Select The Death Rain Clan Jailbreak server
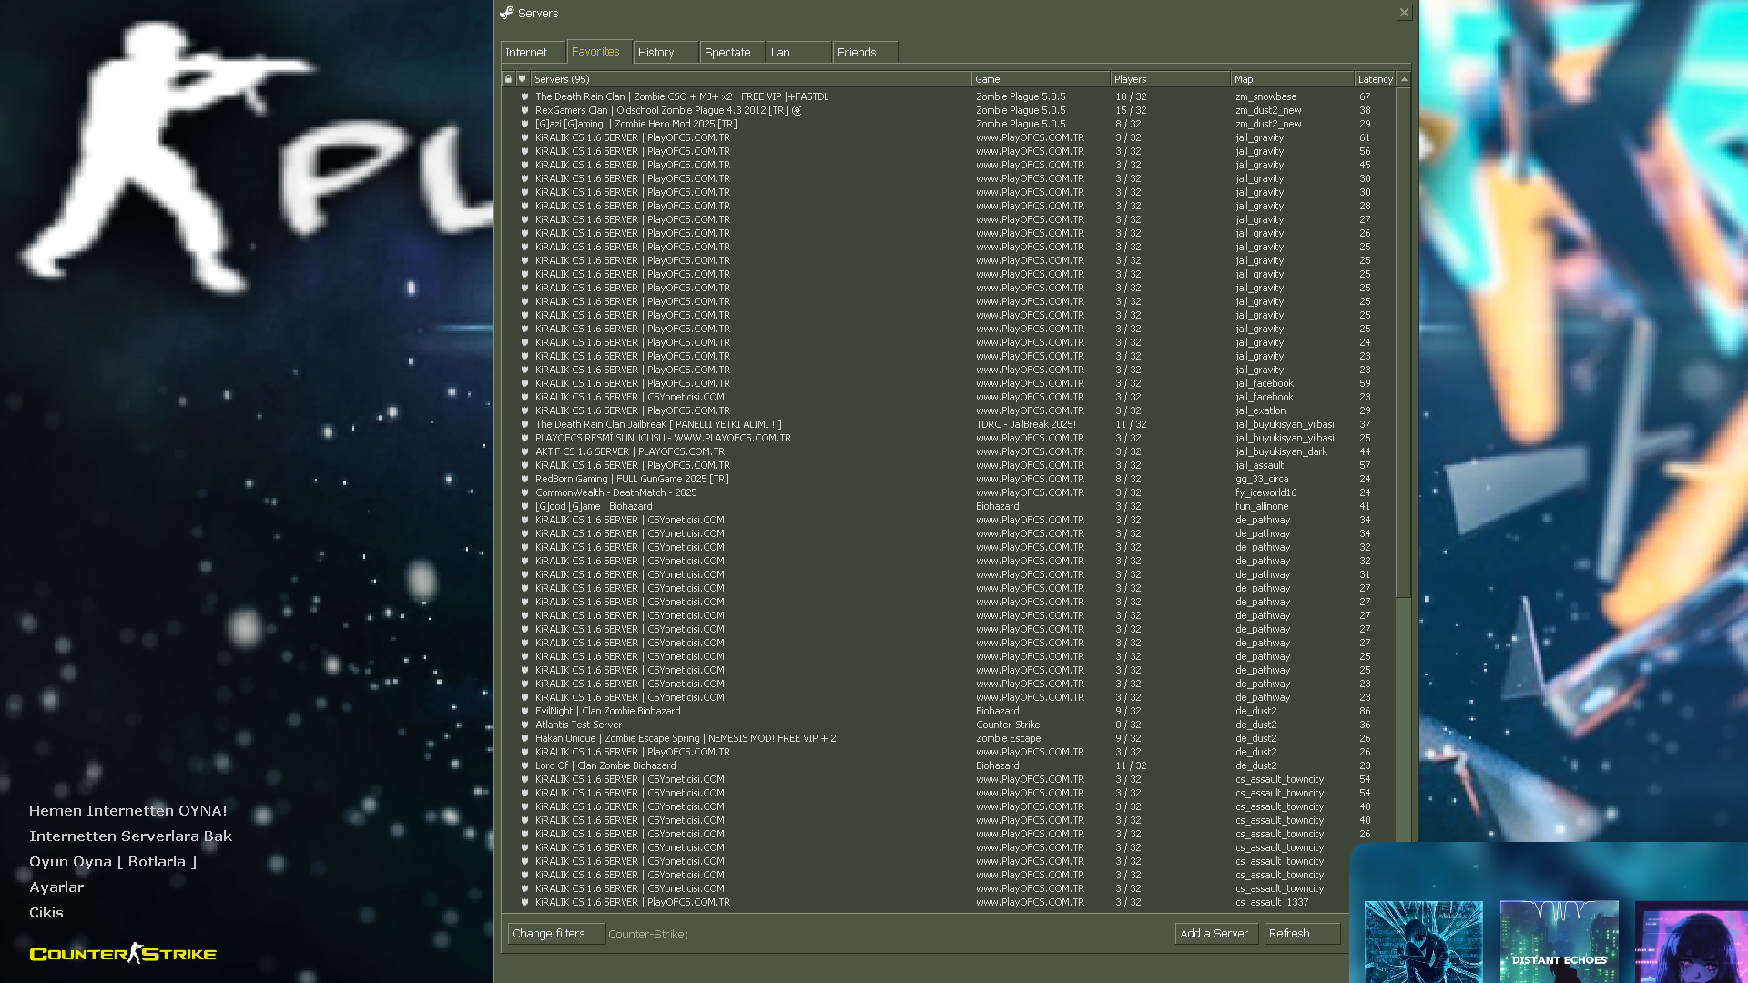This screenshot has height=983, width=1748. click(x=947, y=424)
